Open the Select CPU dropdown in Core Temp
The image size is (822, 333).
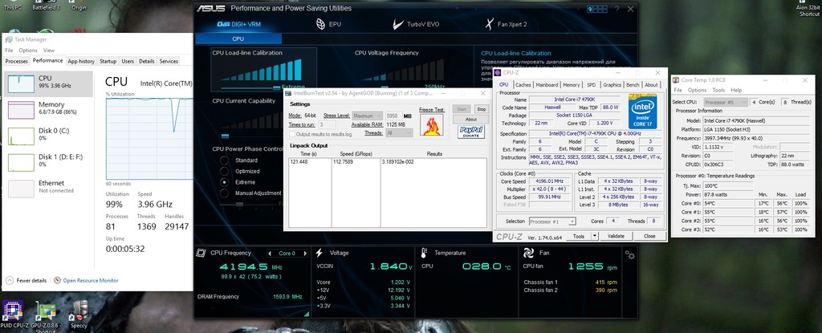pyautogui.click(x=726, y=102)
